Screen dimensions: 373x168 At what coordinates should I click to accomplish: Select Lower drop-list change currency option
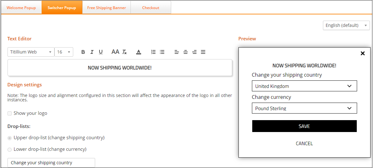(x=10, y=150)
